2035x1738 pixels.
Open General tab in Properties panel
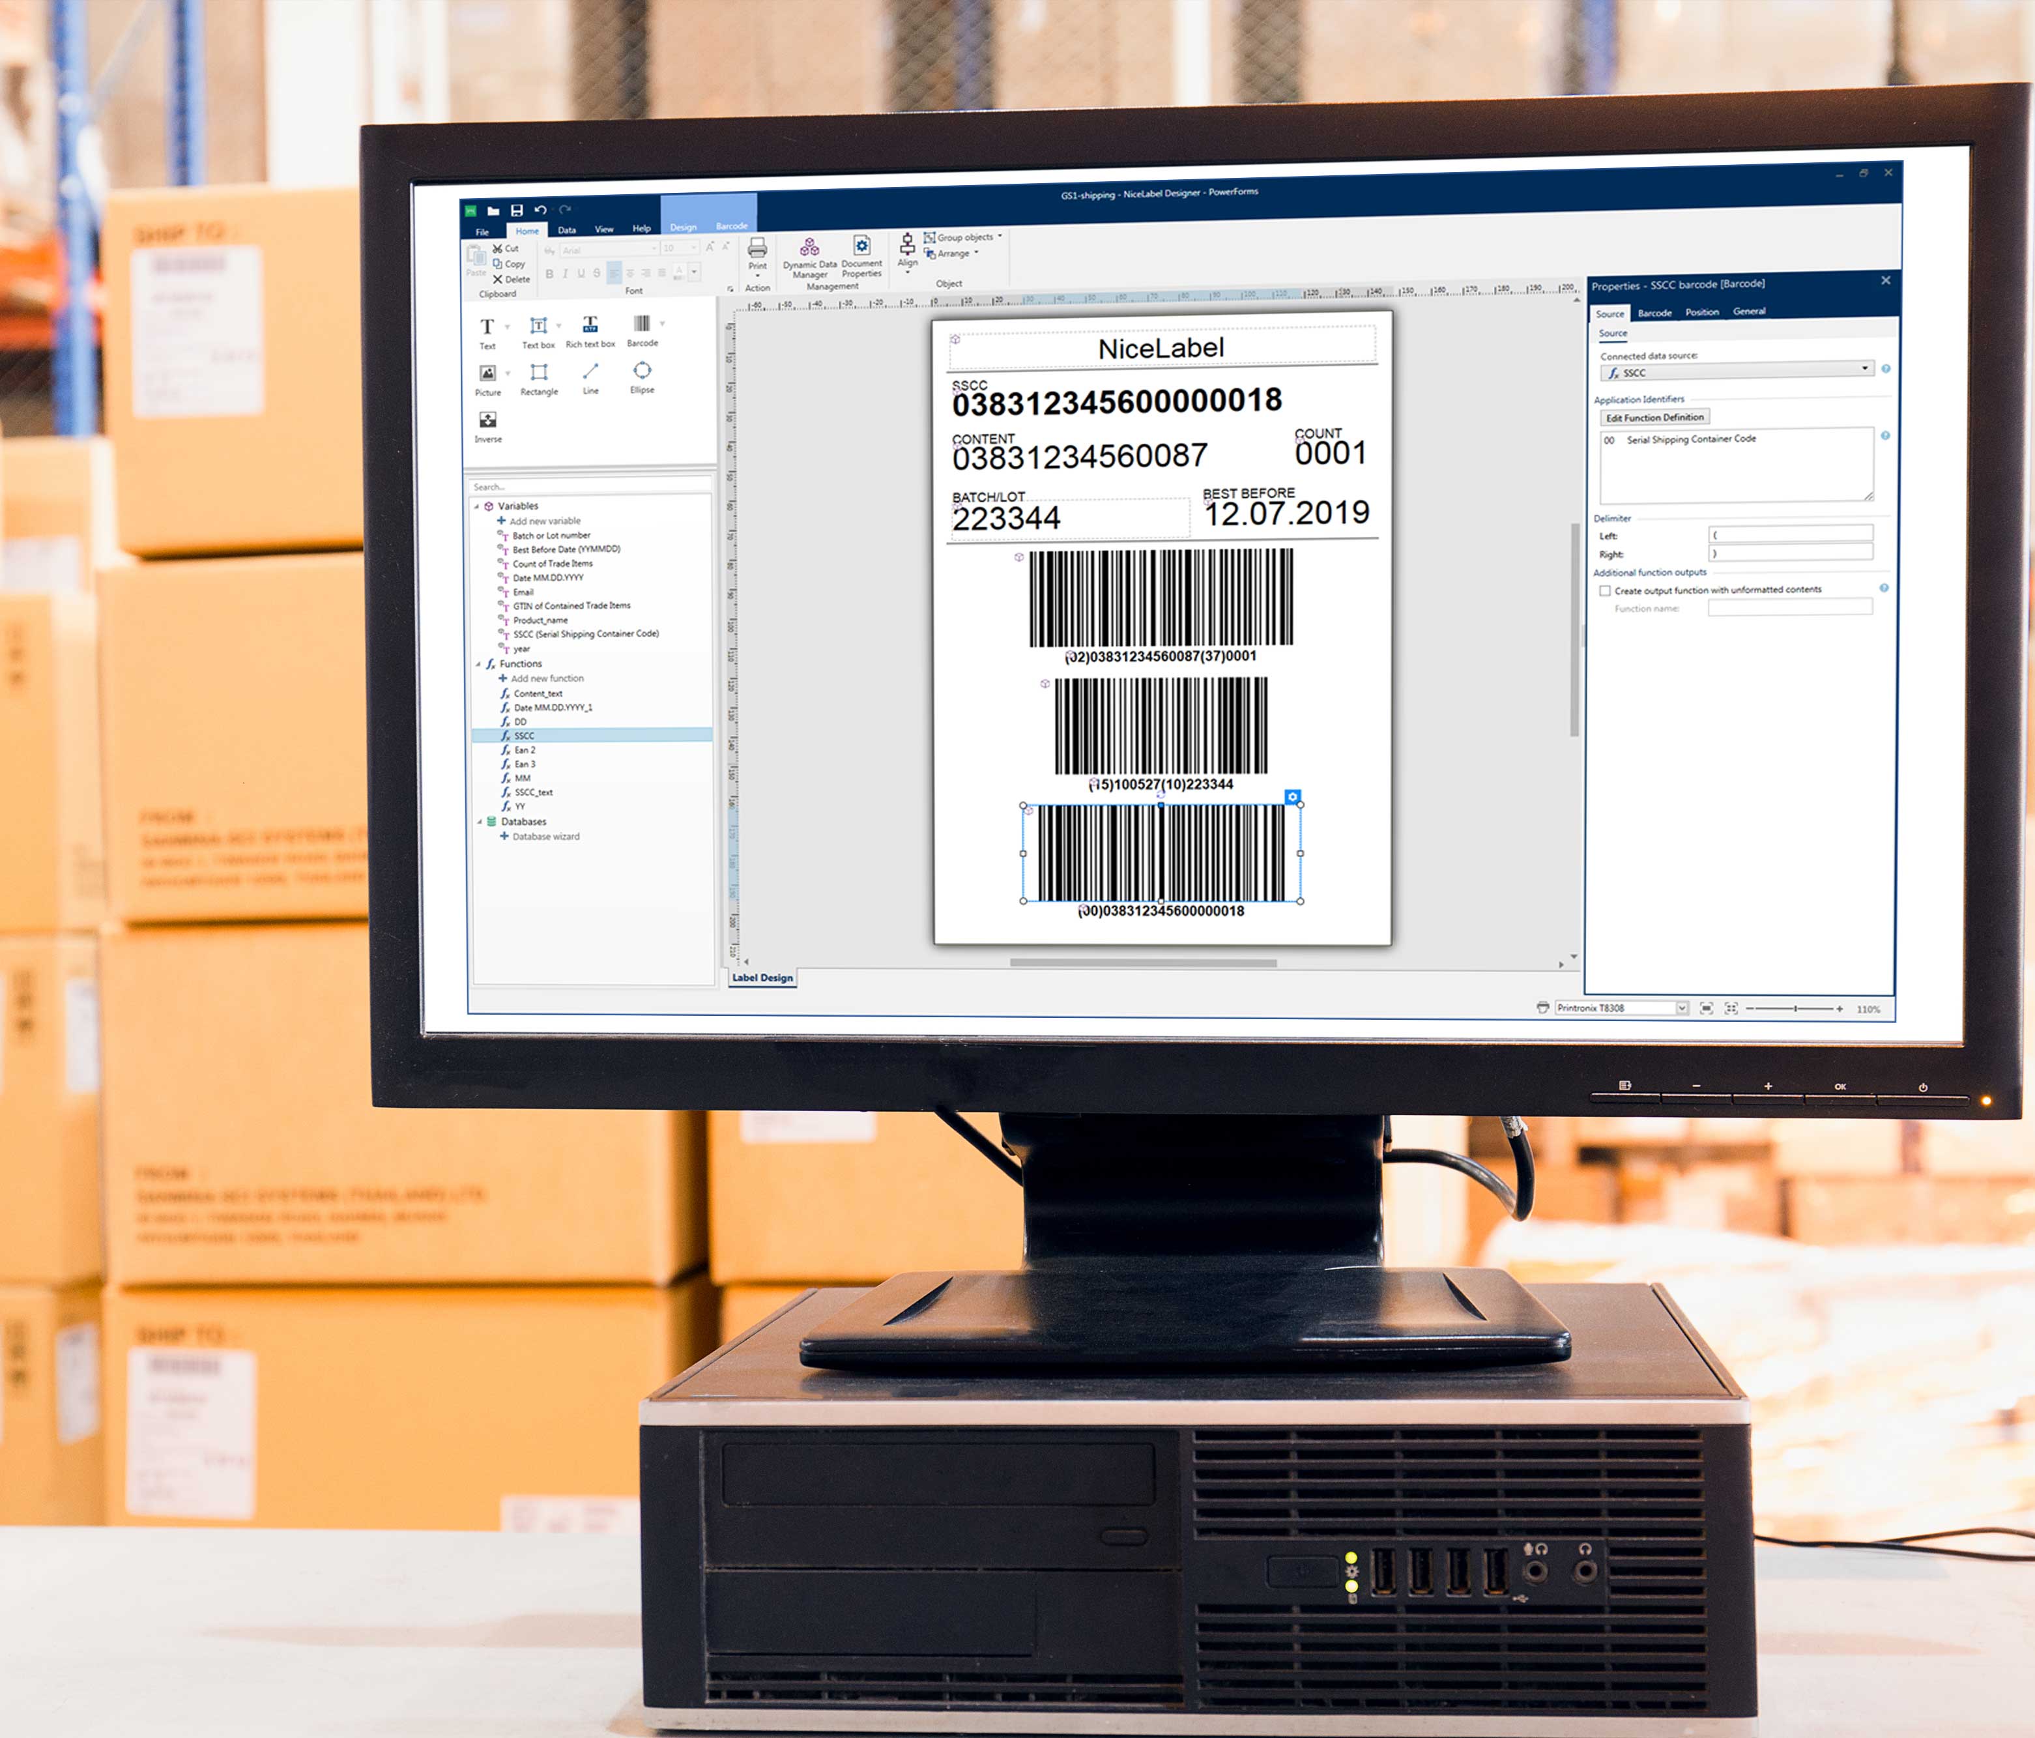click(1749, 310)
